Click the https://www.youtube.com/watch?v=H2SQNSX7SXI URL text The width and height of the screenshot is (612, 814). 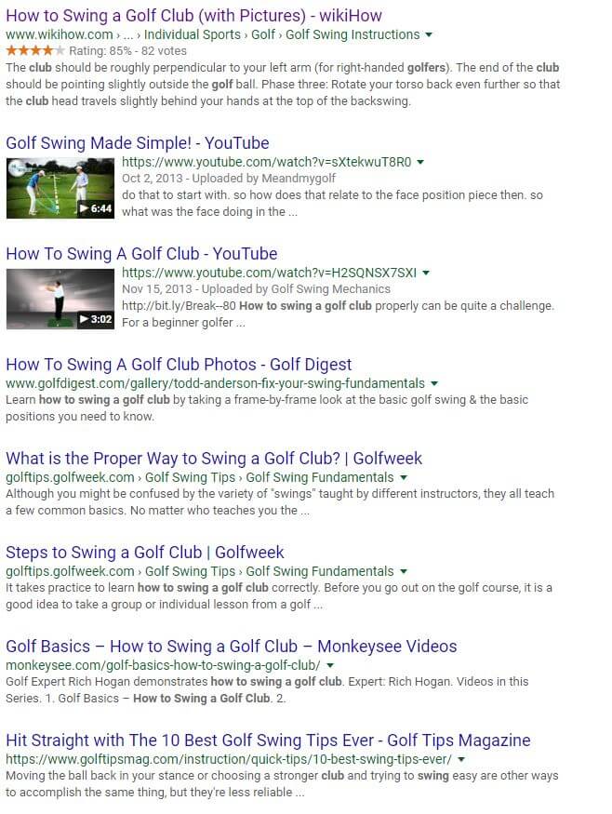point(269,273)
